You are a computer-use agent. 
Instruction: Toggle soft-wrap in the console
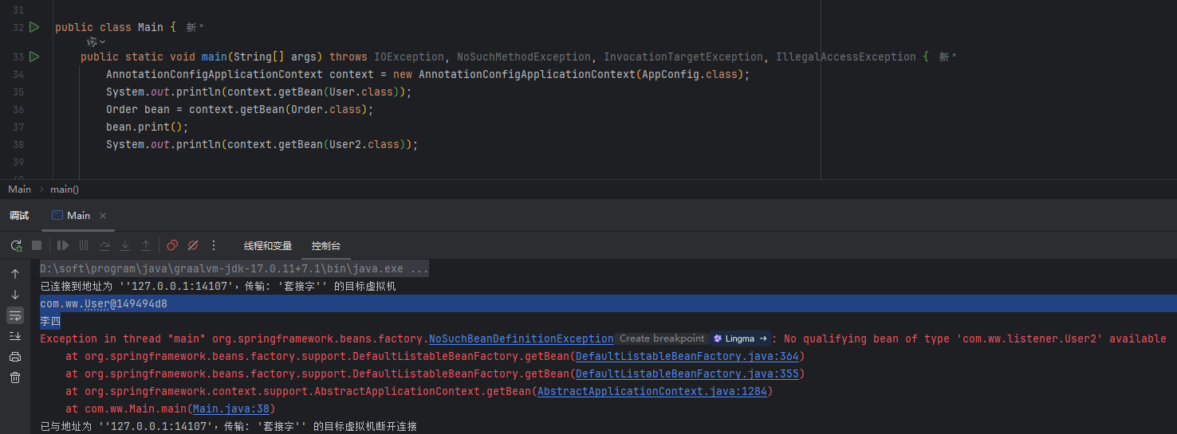point(15,315)
